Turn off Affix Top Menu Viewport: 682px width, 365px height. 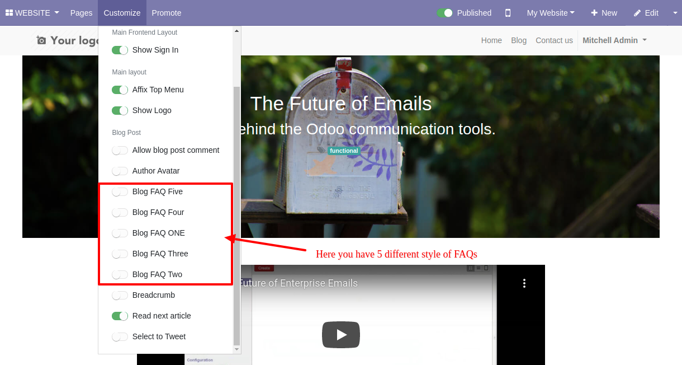tap(120, 90)
